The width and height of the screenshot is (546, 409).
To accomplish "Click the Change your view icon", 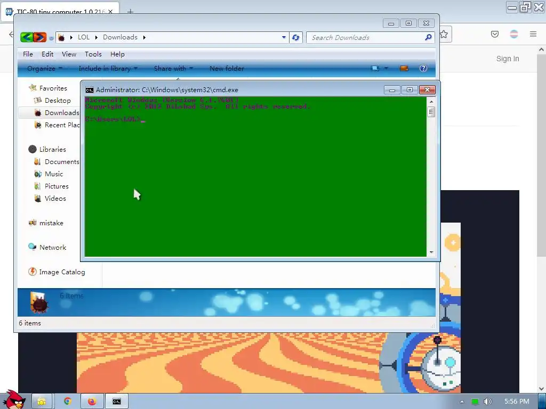I will (x=375, y=68).
